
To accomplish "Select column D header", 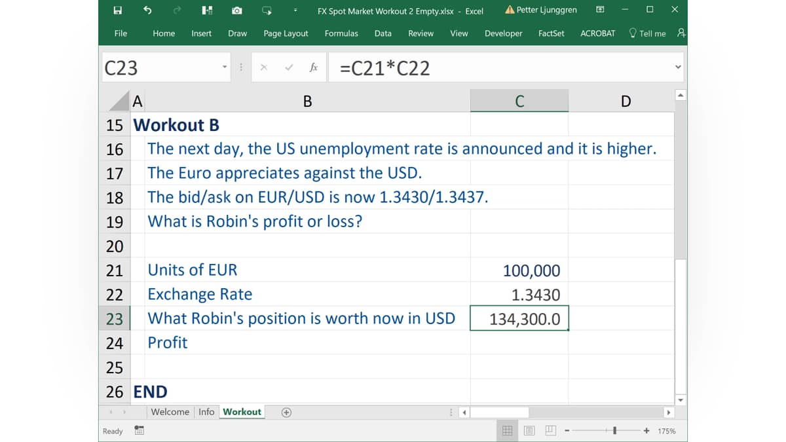I will pyautogui.click(x=625, y=101).
